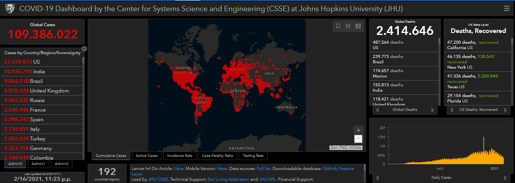Image resolution: width=515 pixels, height=183 pixels.
Task: Select the Case-Fatality Ratio tab
Action: click(217, 156)
